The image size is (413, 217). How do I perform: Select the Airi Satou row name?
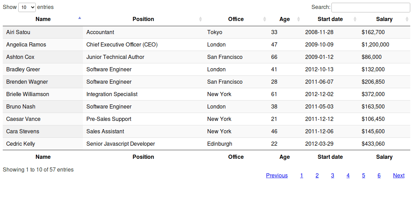point(18,32)
